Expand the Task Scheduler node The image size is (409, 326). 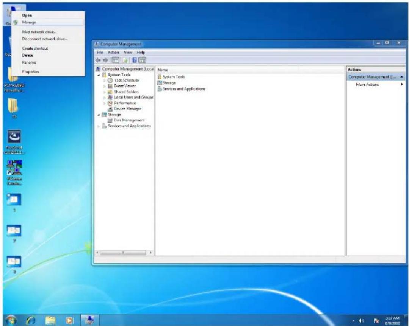tap(105, 81)
